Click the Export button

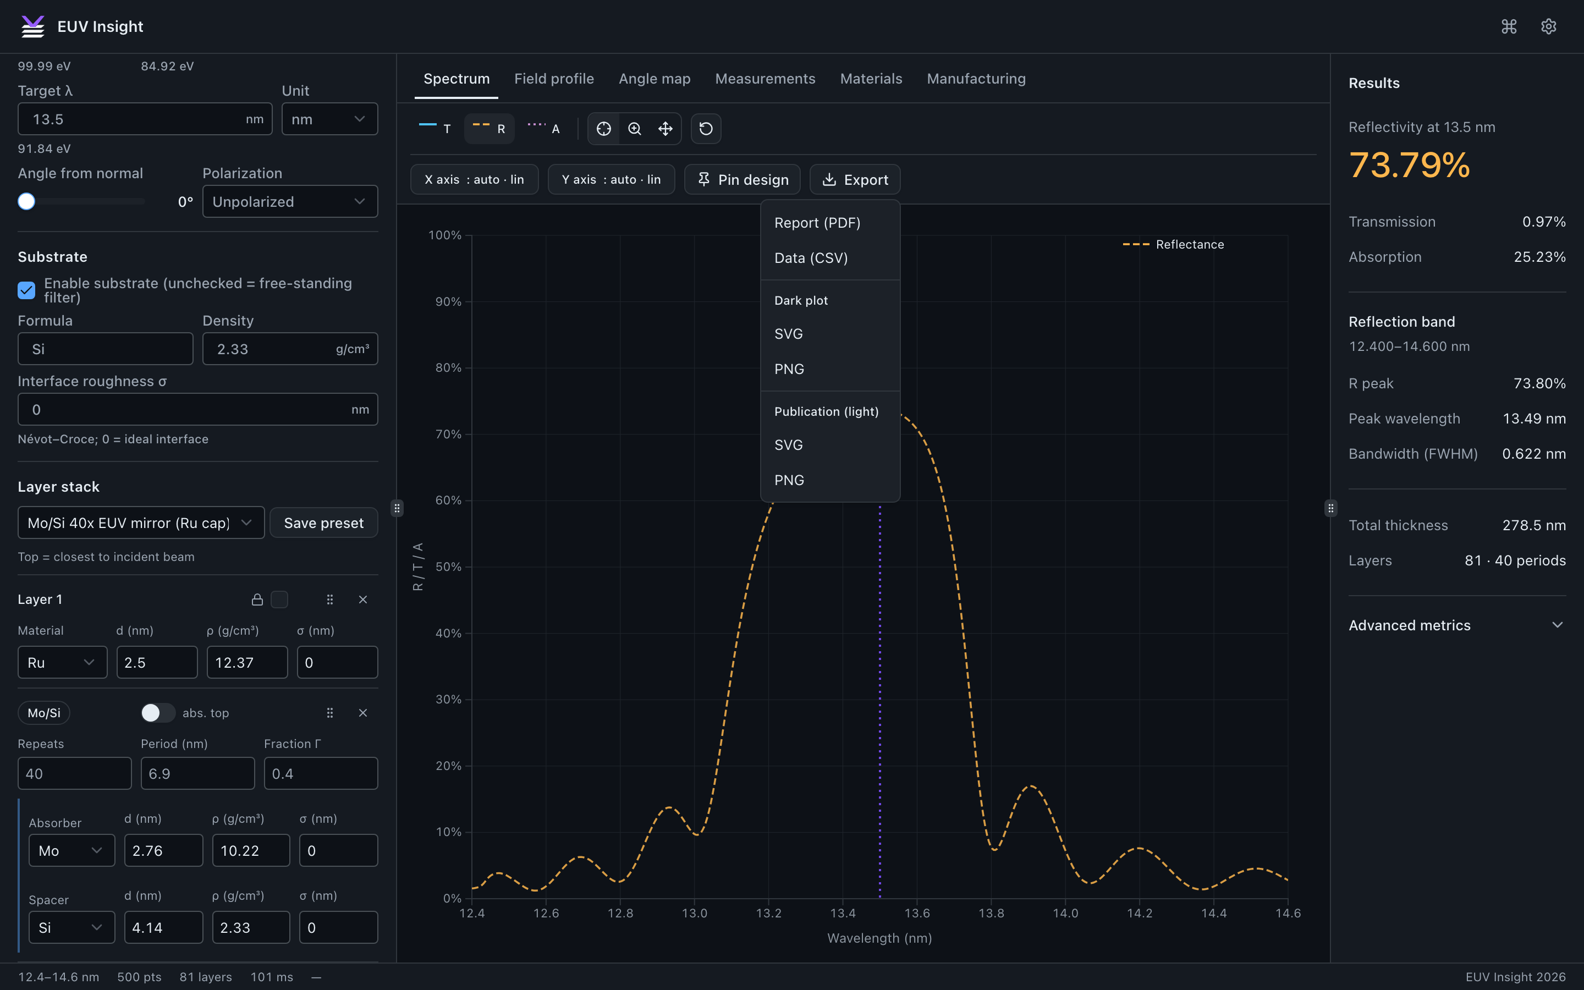pos(855,179)
